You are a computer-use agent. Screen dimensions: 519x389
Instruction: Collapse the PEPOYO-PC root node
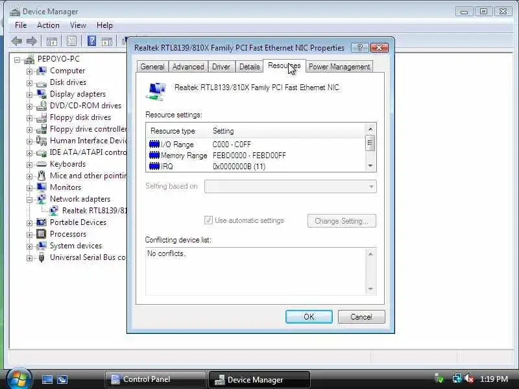point(17,60)
